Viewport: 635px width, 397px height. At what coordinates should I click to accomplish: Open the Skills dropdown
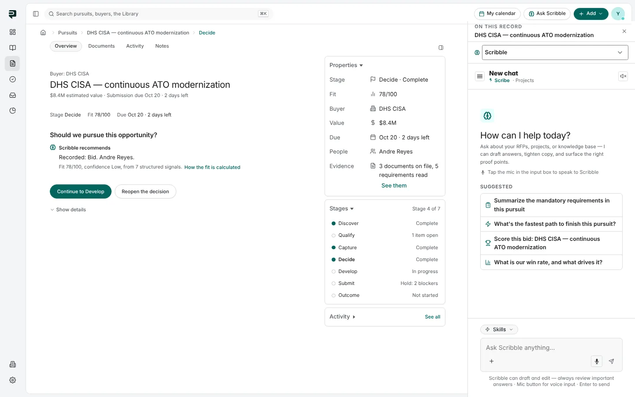[499, 330]
